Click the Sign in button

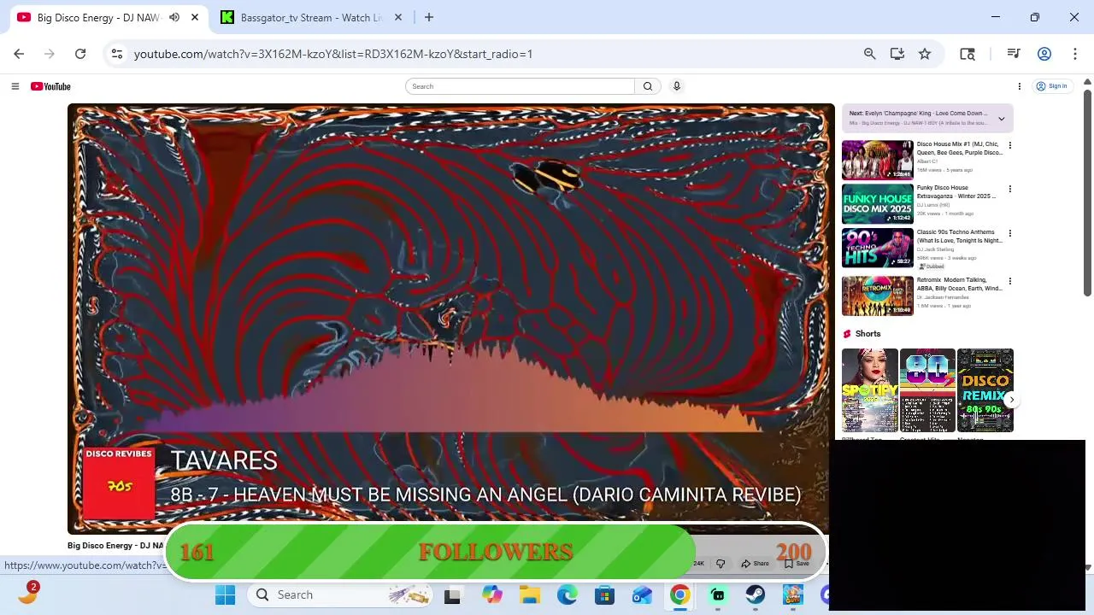pyautogui.click(x=1051, y=86)
